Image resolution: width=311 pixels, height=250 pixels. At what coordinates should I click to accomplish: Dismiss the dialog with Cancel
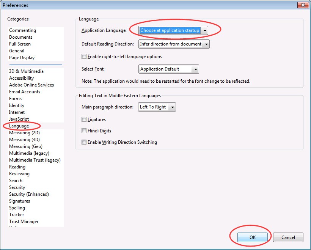point(288,237)
